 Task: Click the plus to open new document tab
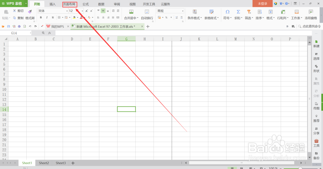(148, 26)
